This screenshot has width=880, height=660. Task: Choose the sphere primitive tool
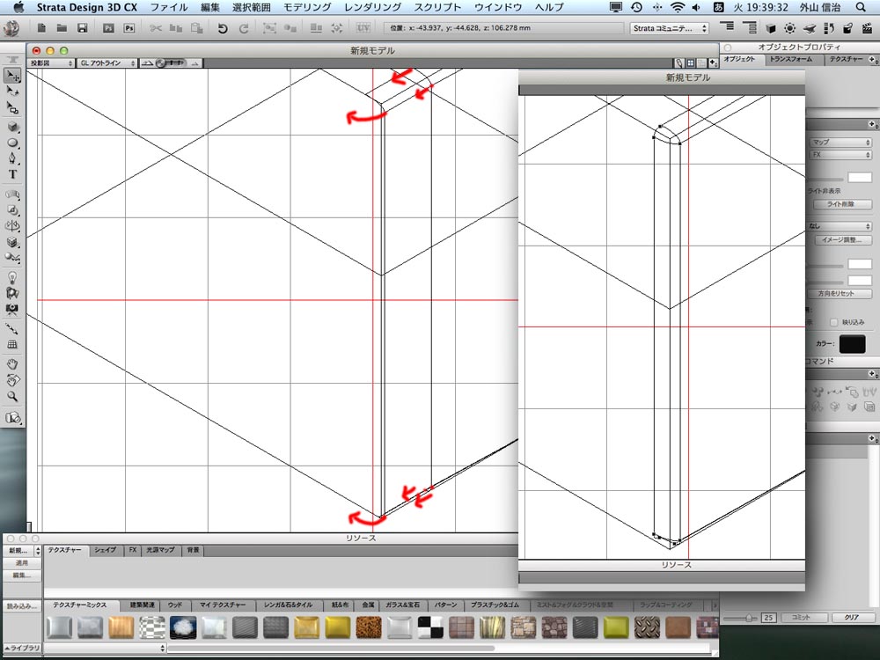tap(12, 143)
